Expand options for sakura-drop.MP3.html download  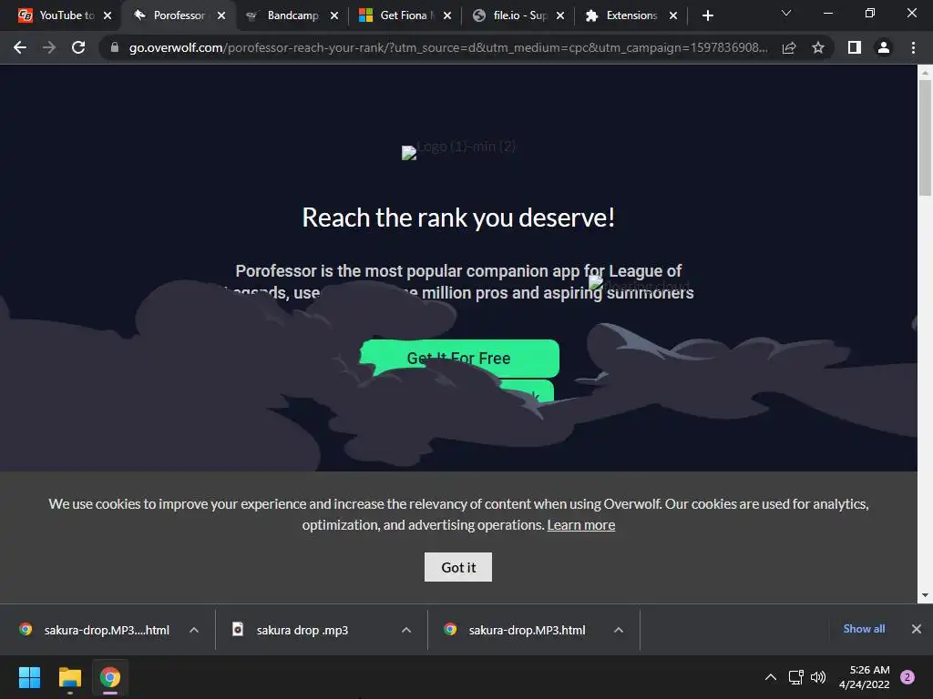pyautogui.click(x=619, y=630)
